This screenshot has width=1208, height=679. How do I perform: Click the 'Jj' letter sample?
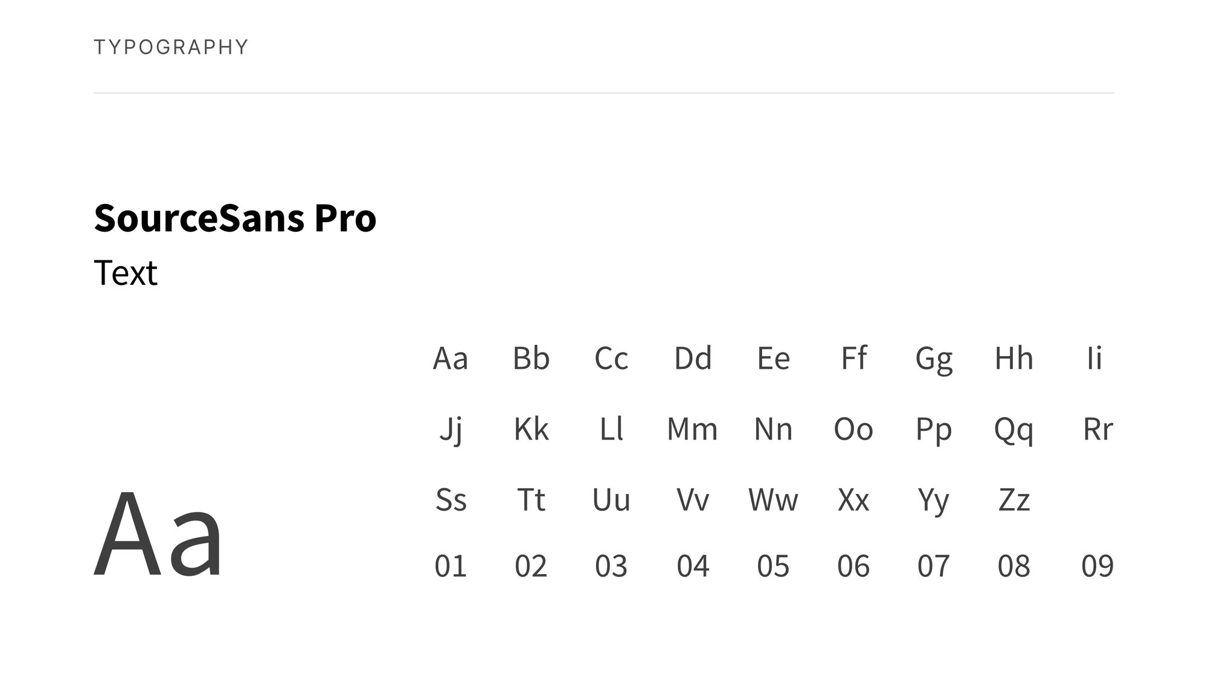point(451,430)
